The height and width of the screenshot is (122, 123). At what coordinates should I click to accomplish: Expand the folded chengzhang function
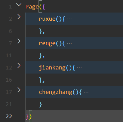[19, 90]
